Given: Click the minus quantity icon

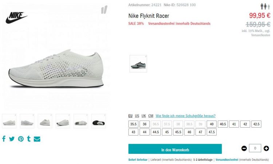Looking at the screenshot, I should 244,148.
